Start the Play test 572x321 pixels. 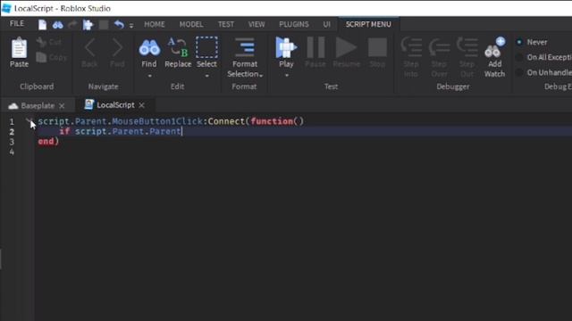pyautogui.click(x=286, y=47)
